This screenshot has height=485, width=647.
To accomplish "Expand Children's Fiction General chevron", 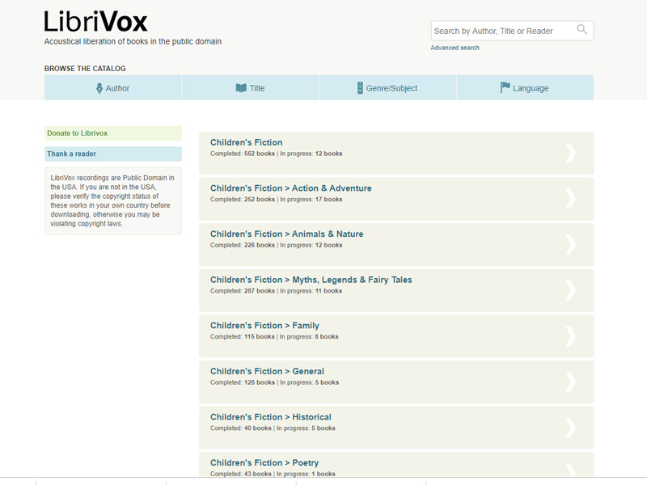I will pos(570,382).
